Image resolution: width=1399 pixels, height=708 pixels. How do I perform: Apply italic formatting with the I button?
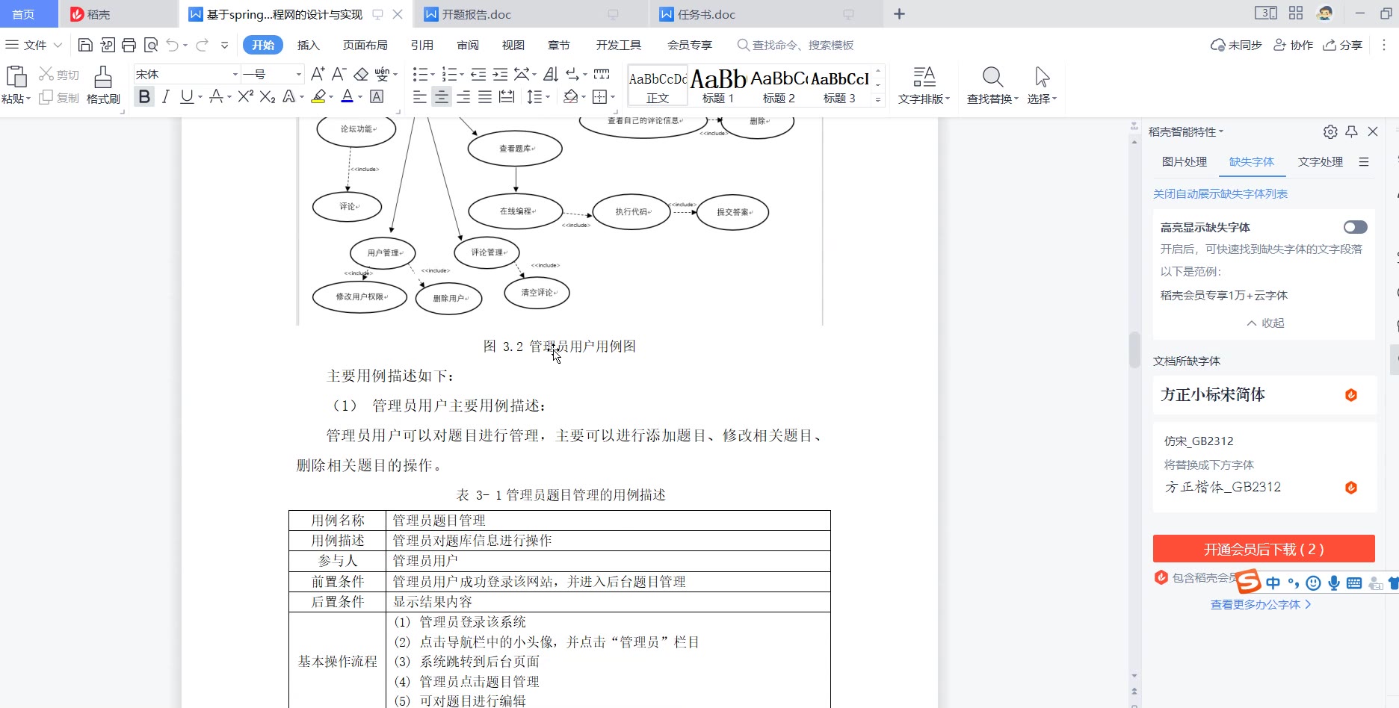point(166,97)
